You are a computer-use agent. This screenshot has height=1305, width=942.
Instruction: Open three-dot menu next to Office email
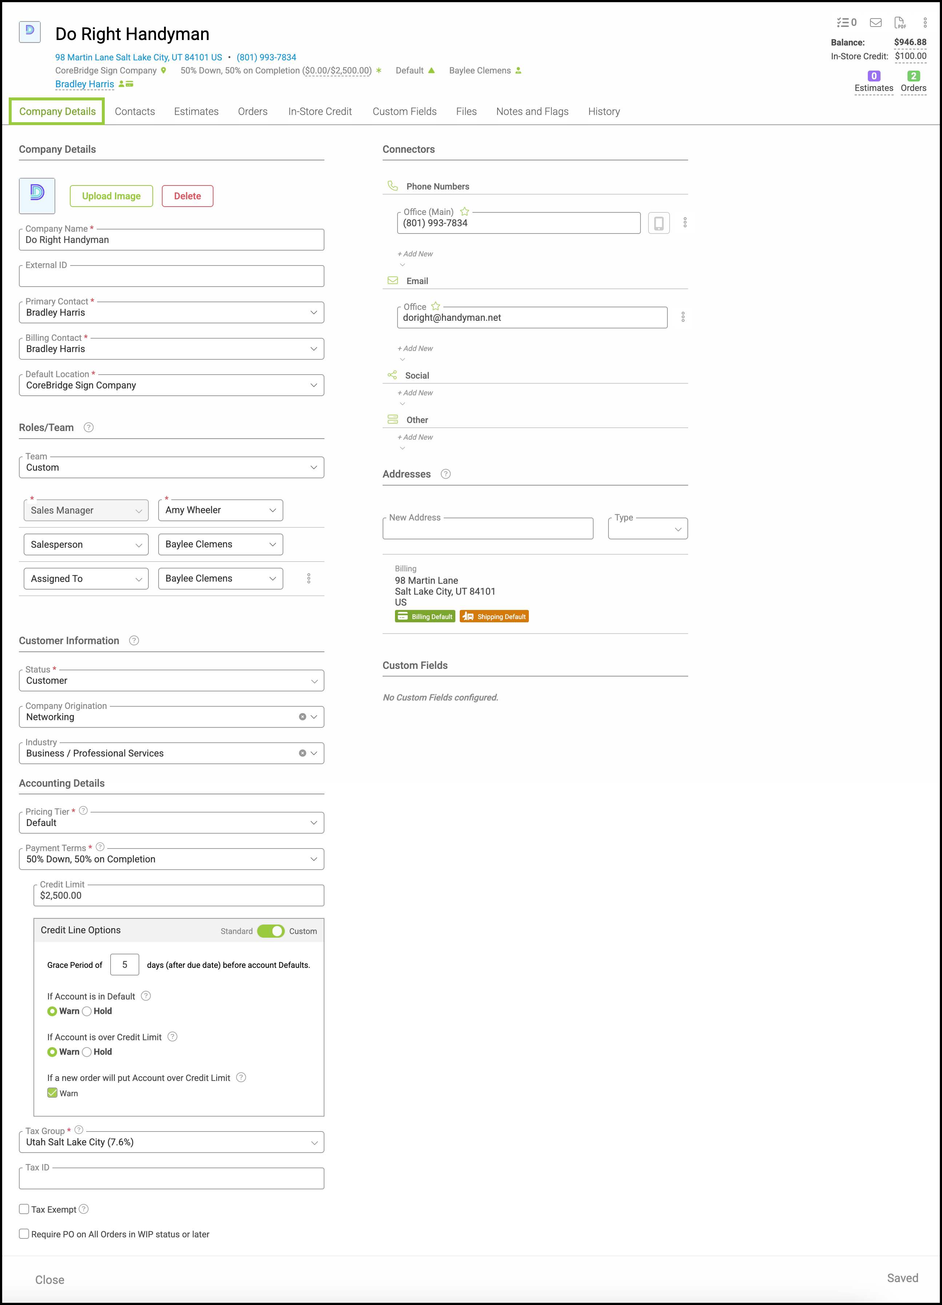click(683, 317)
